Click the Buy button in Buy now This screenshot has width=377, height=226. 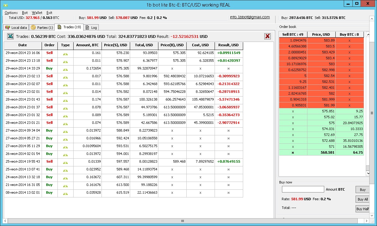click(x=362, y=190)
